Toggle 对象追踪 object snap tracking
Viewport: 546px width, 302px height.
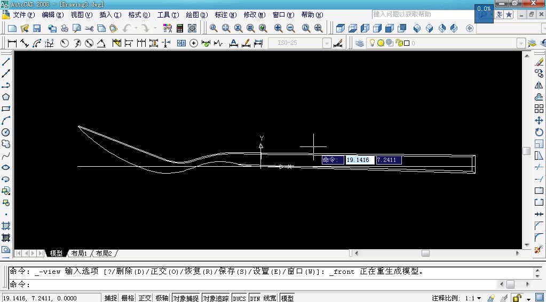point(216,298)
